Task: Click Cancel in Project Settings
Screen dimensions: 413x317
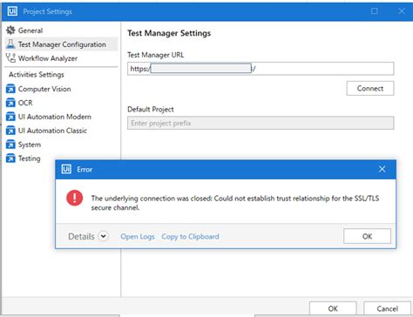Action: pos(388,308)
